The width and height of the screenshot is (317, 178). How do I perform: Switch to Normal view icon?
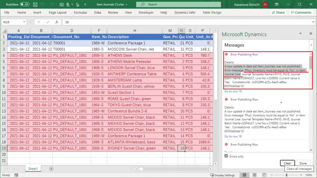(245, 175)
